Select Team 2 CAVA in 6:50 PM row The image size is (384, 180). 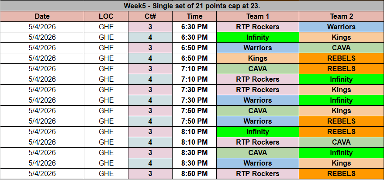[x=341, y=48]
